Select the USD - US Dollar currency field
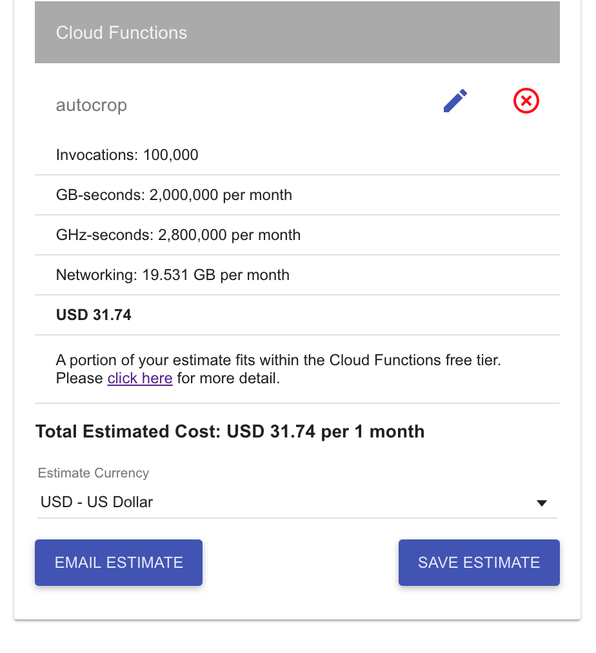Image resolution: width=596 pixels, height=653 pixels. click(297, 502)
